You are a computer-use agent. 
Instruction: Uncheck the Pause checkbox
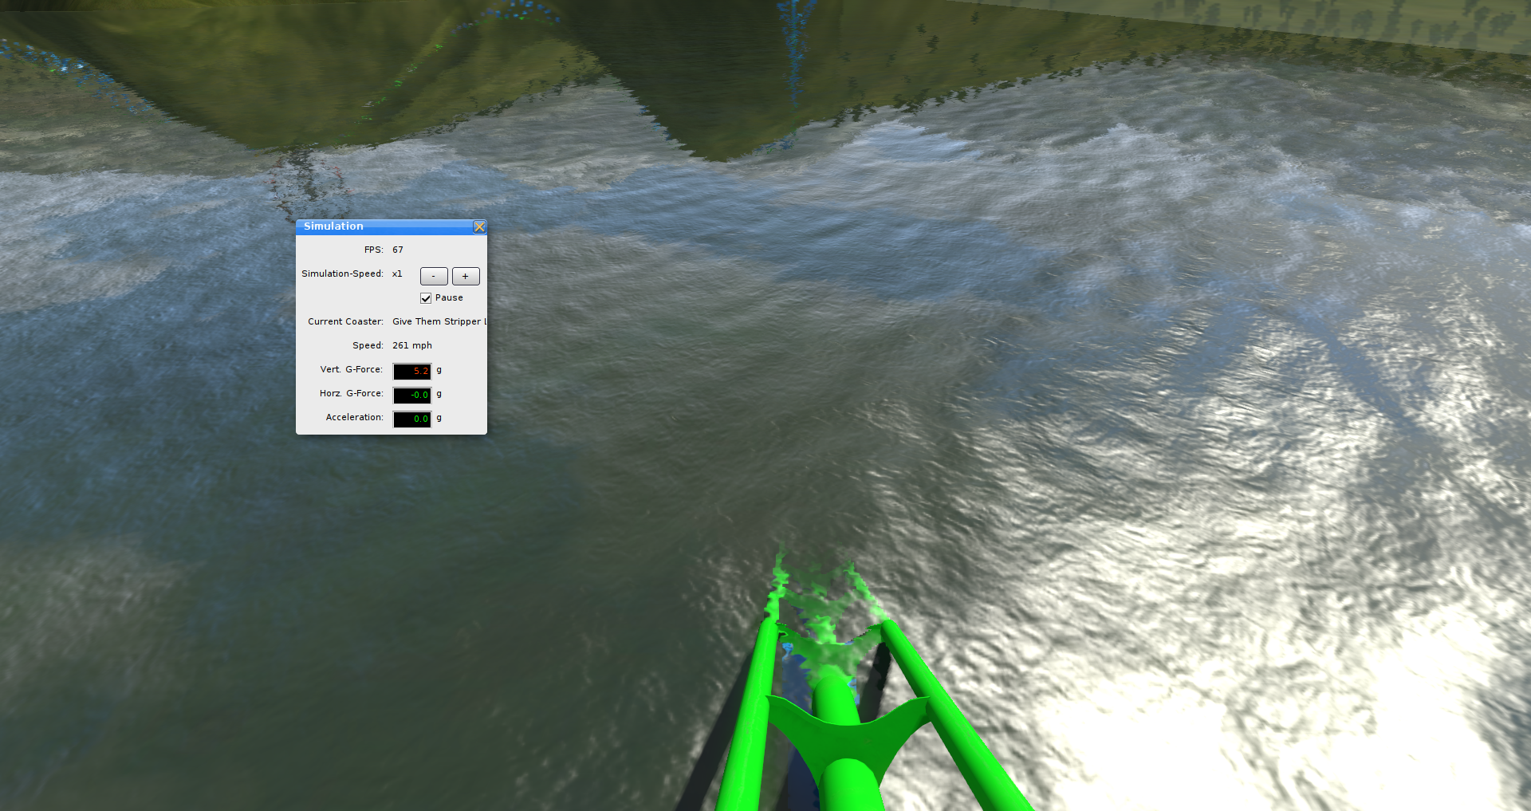click(426, 298)
